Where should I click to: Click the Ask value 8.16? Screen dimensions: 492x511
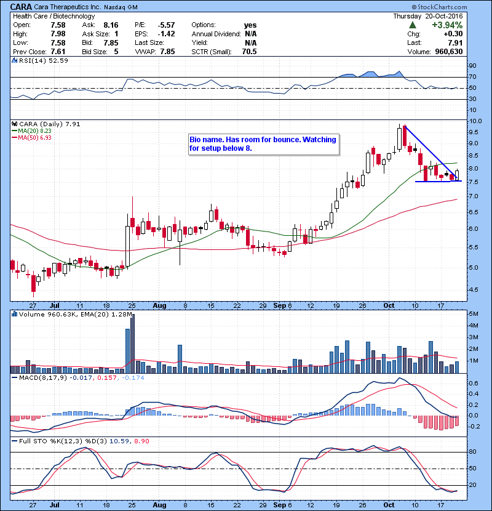pyautogui.click(x=111, y=25)
